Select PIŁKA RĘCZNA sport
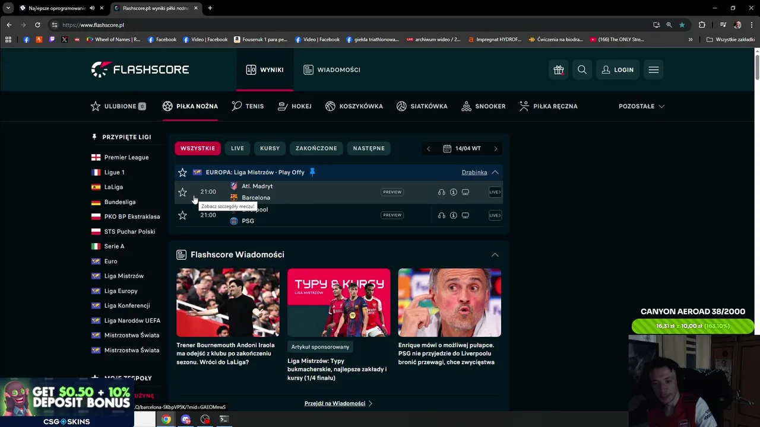This screenshot has width=760, height=427. 548,106
